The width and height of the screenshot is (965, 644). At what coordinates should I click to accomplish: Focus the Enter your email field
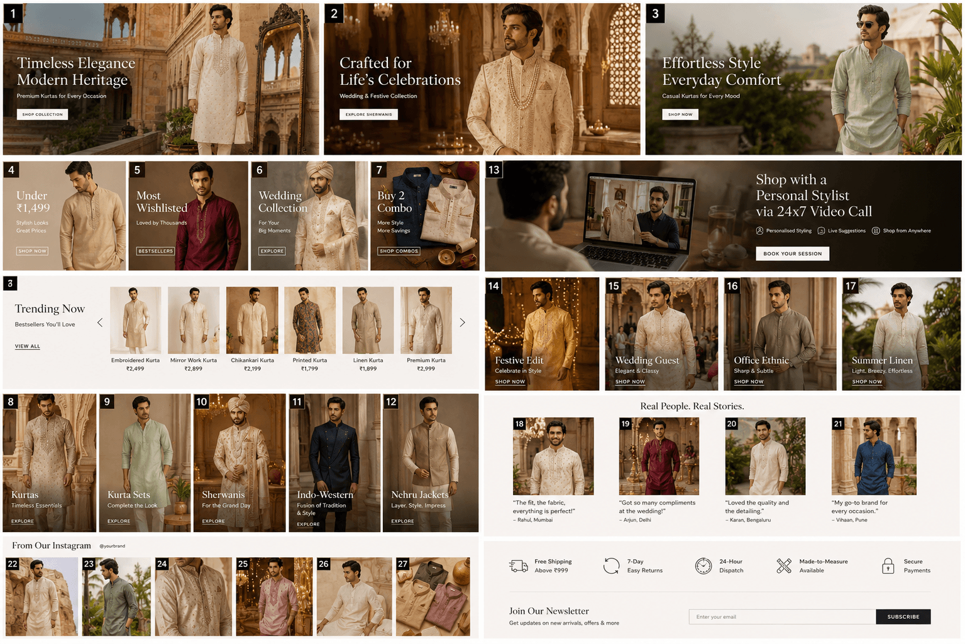point(782,617)
